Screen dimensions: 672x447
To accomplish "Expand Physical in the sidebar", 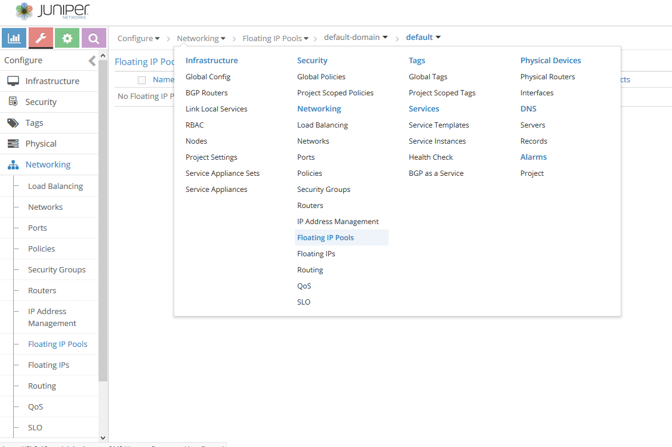I will (49, 144).
